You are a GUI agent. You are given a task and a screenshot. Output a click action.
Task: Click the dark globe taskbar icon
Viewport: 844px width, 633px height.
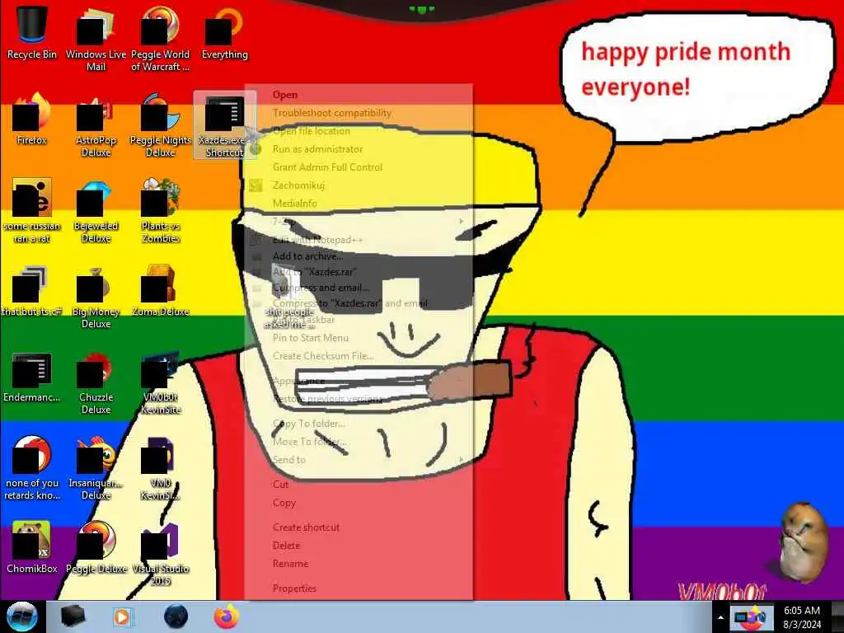click(176, 617)
